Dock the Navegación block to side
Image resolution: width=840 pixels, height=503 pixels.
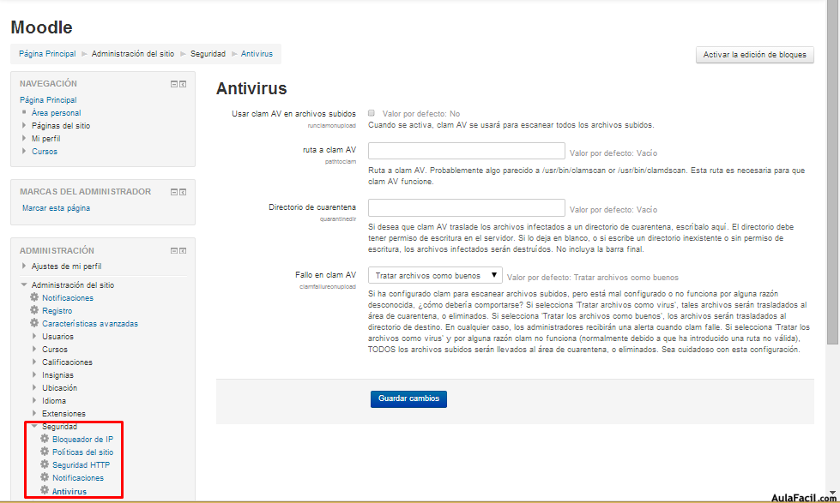(x=183, y=84)
